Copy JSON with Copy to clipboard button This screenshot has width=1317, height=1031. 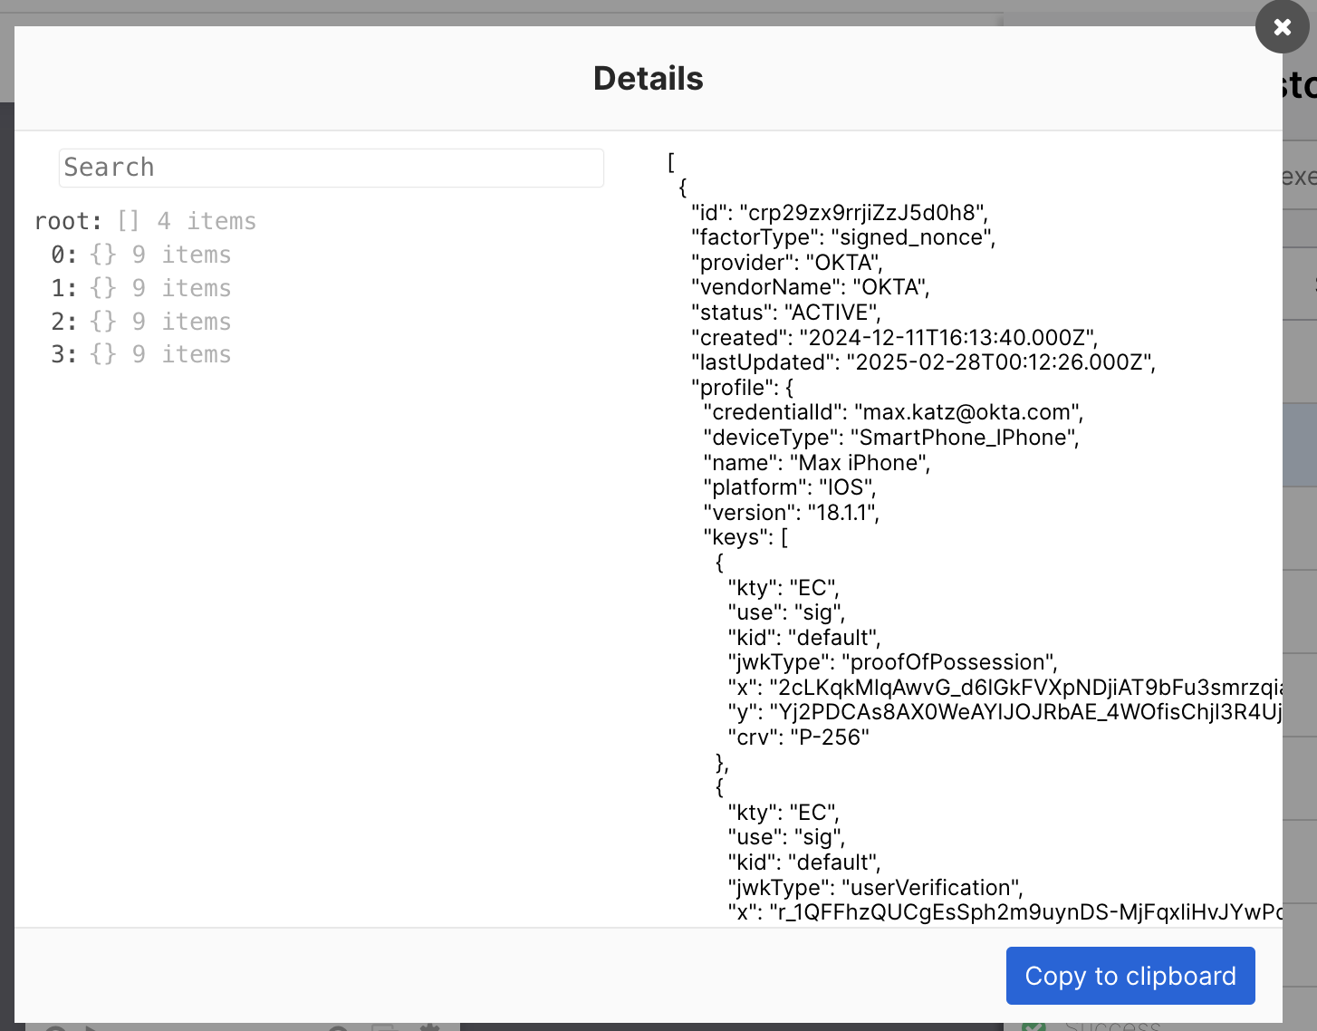pyautogui.click(x=1130, y=976)
